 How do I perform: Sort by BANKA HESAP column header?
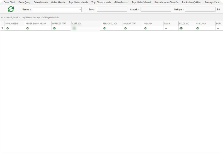tap(15, 24)
